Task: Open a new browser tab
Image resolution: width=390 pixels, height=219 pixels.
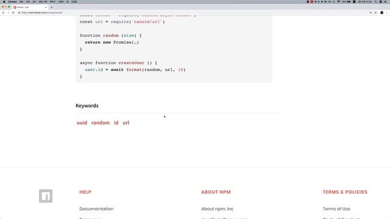Action: point(52,7)
